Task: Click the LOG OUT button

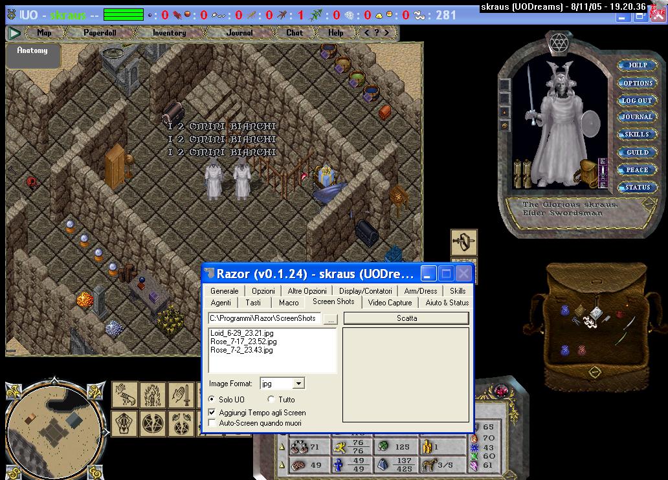Action: (638, 100)
